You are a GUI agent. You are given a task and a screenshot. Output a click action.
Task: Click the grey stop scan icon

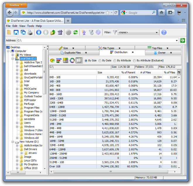coord(68,32)
